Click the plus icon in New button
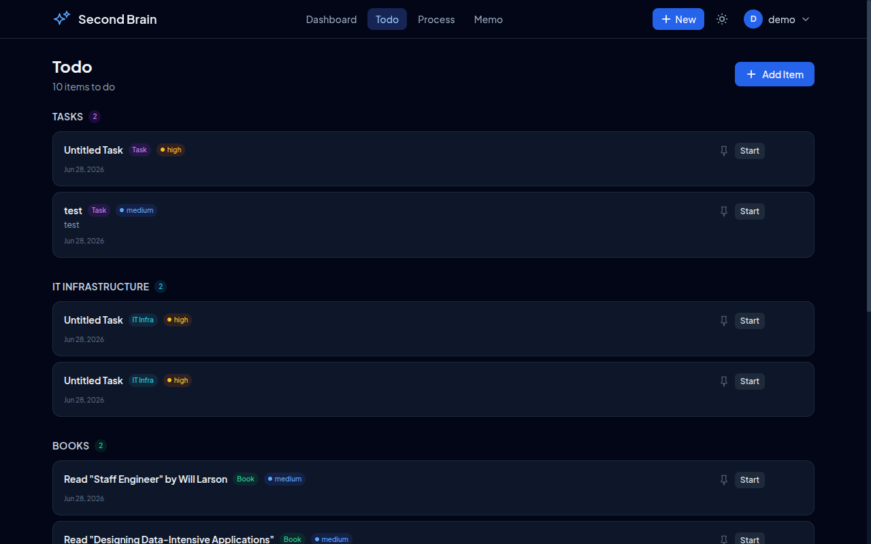Viewport: 871px width, 544px height. tap(666, 19)
